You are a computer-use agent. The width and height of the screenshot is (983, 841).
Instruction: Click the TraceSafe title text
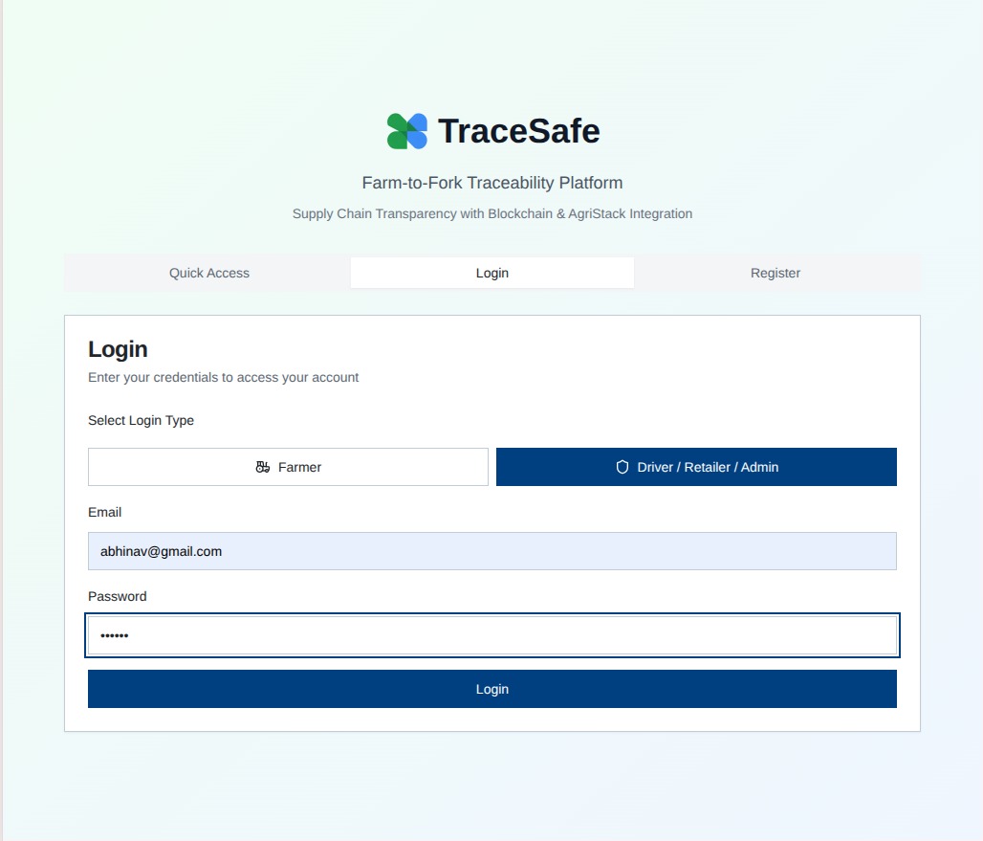(519, 131)
